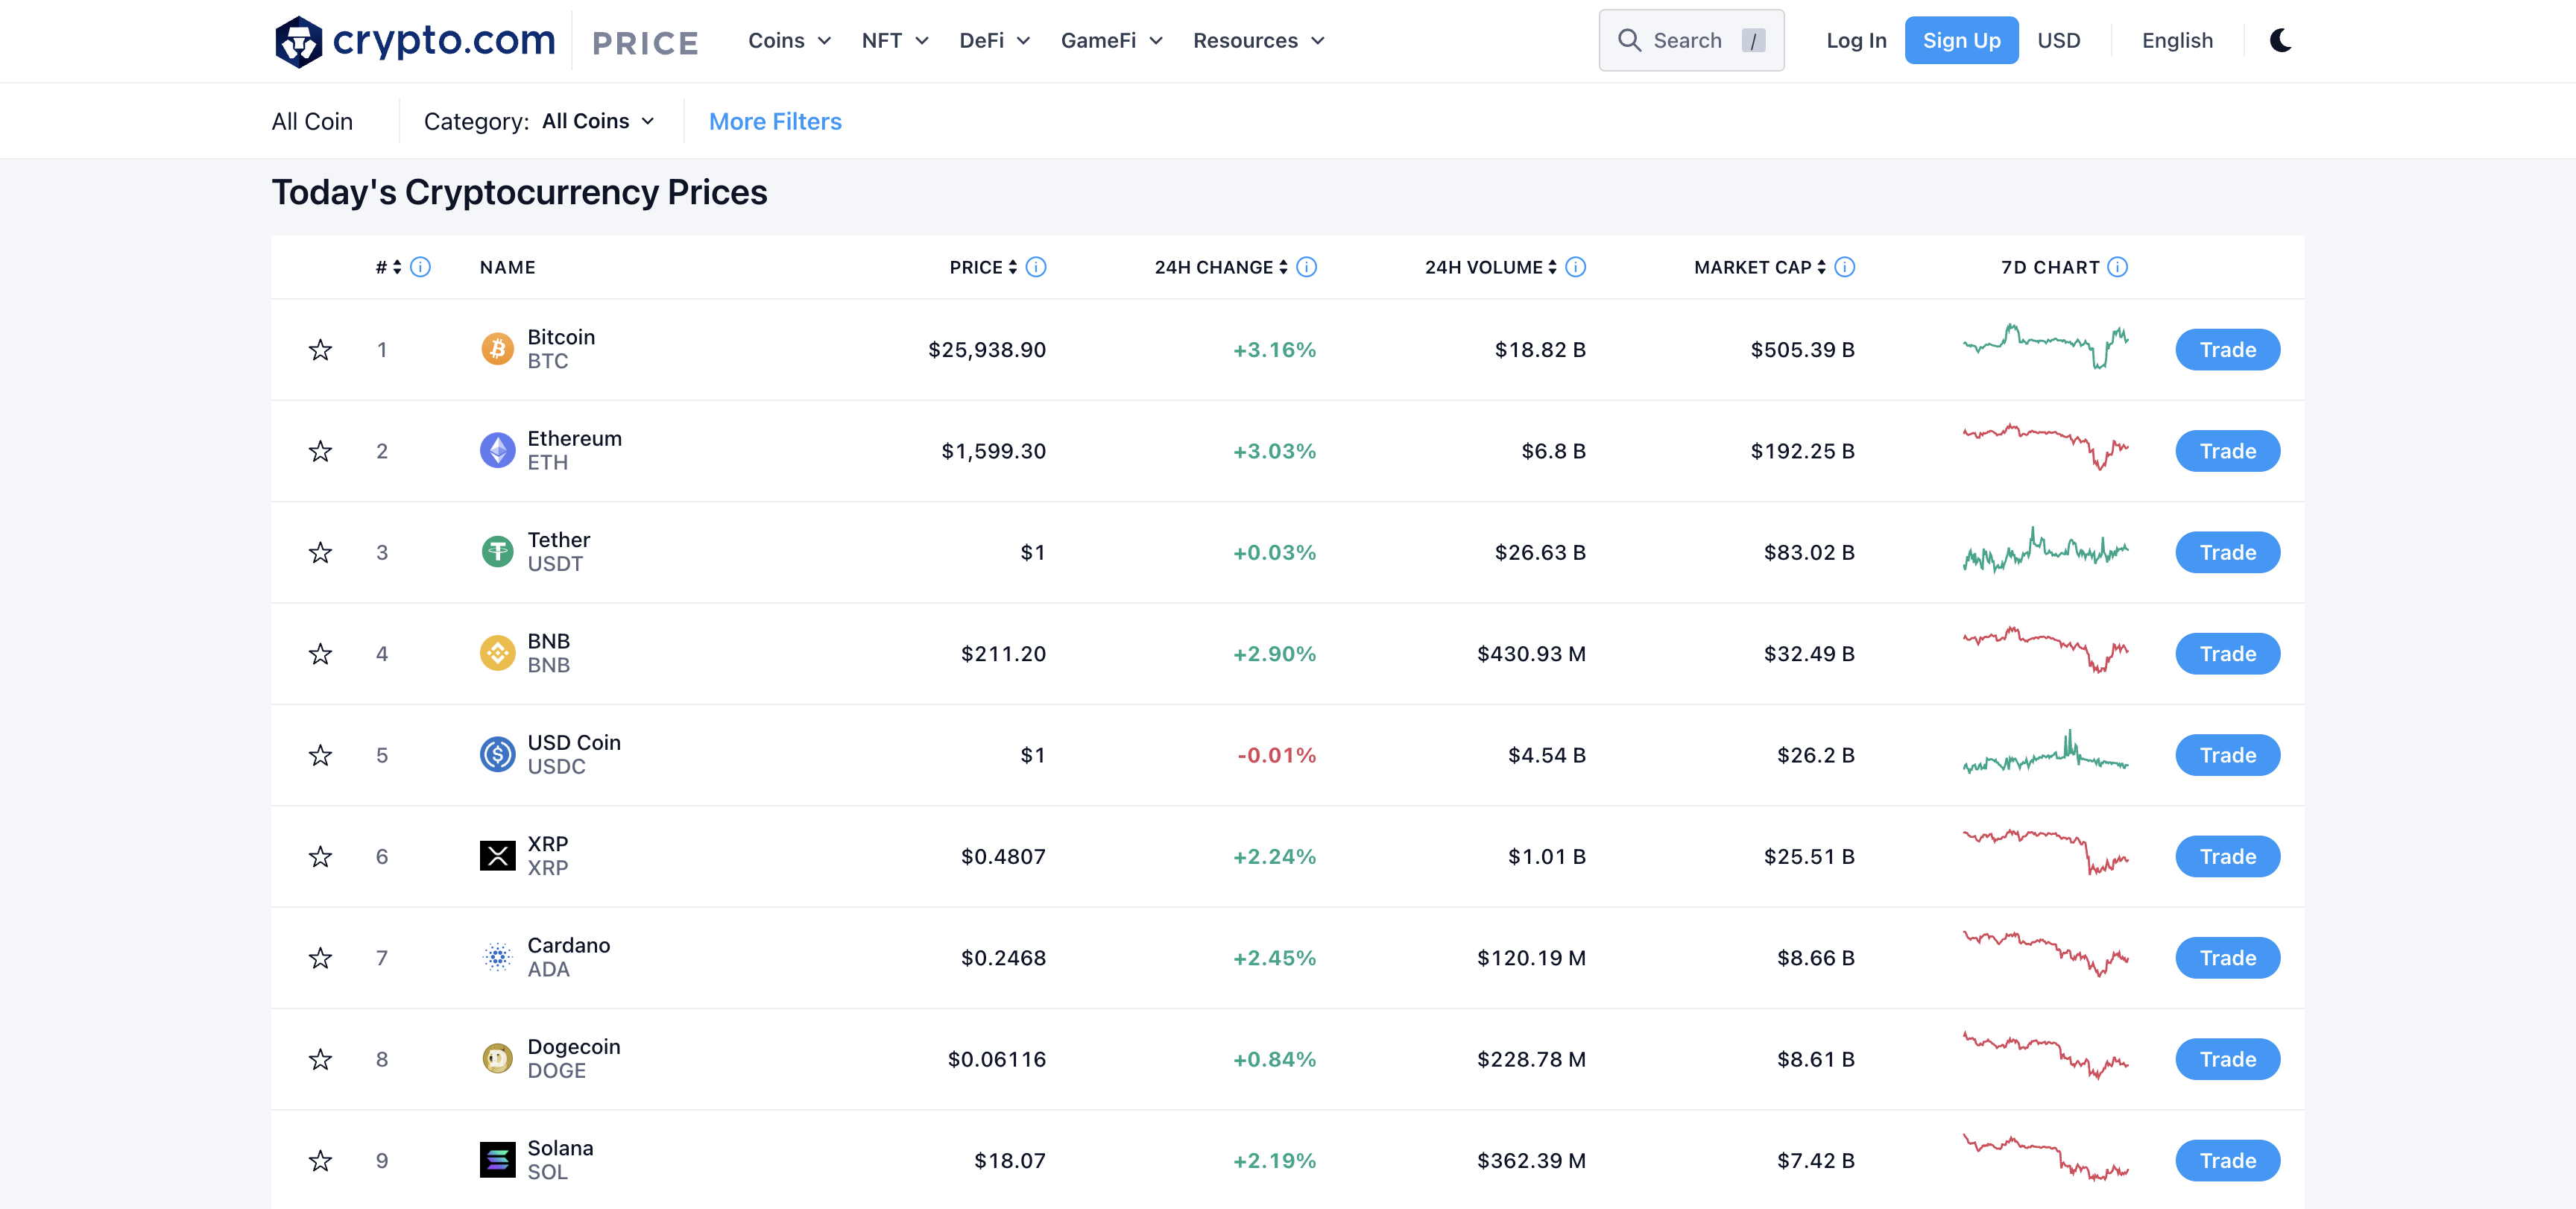Viewport: 2576px width, 1209px height.
Task: Click Trade for Cardano
Action: click(2227, 958)
